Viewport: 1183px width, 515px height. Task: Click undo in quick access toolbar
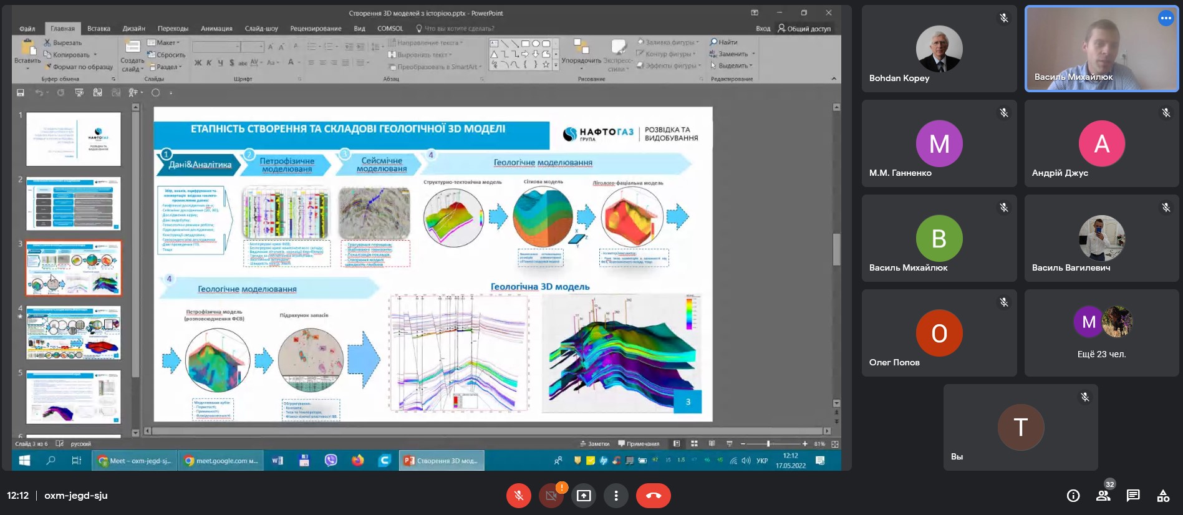click(x=39, y=92)
